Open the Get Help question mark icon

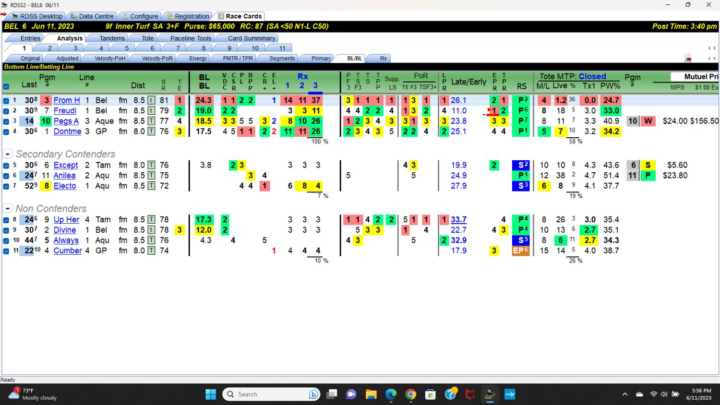click(450, 394)
